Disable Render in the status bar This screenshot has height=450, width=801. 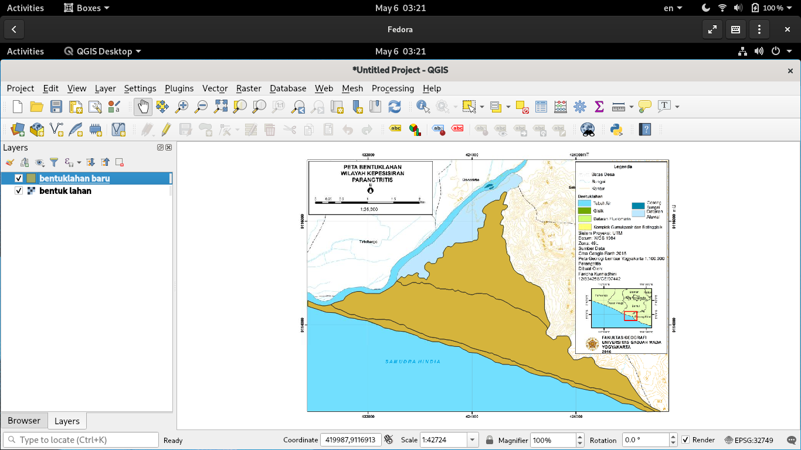coord(685,439)
